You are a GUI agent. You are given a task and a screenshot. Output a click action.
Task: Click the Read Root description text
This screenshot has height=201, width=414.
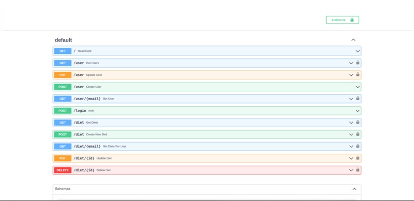click(x=84, y=51)
